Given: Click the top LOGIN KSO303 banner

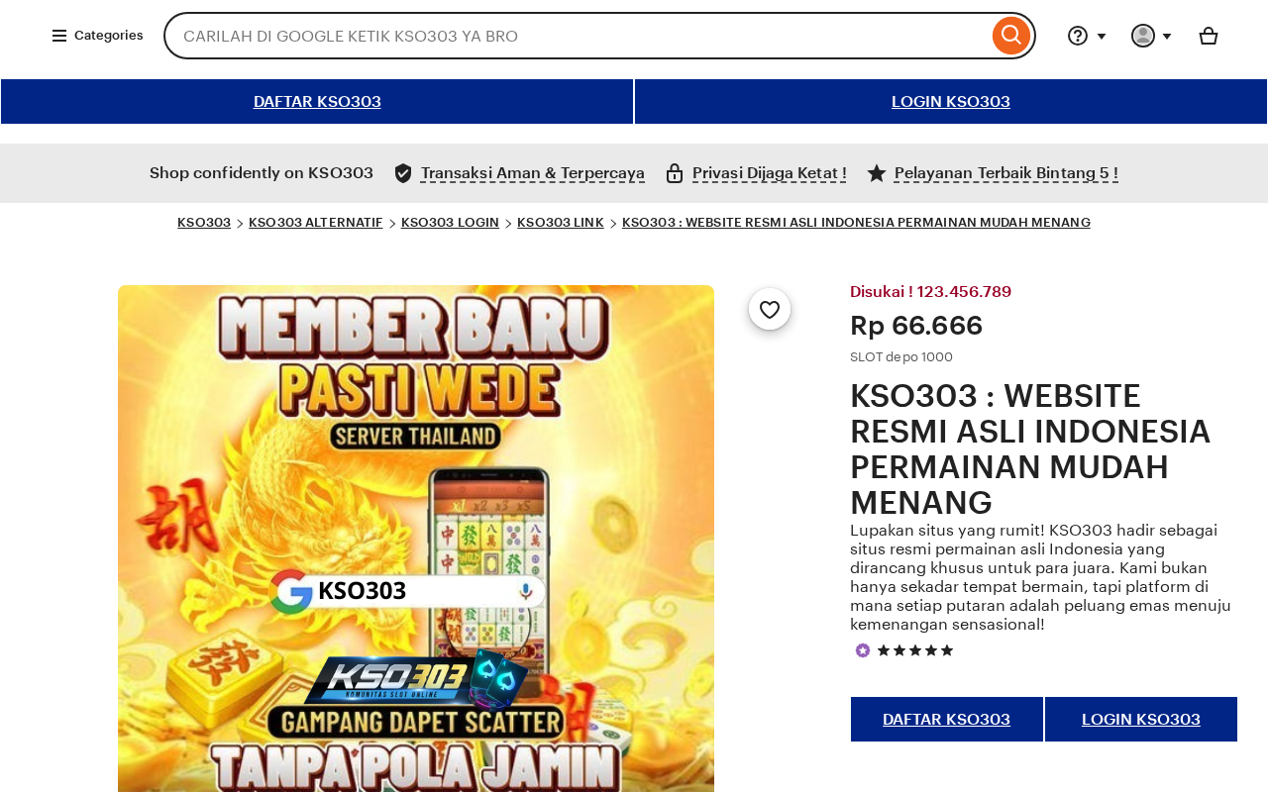Looking at the screenshot, I should (951, 102).
